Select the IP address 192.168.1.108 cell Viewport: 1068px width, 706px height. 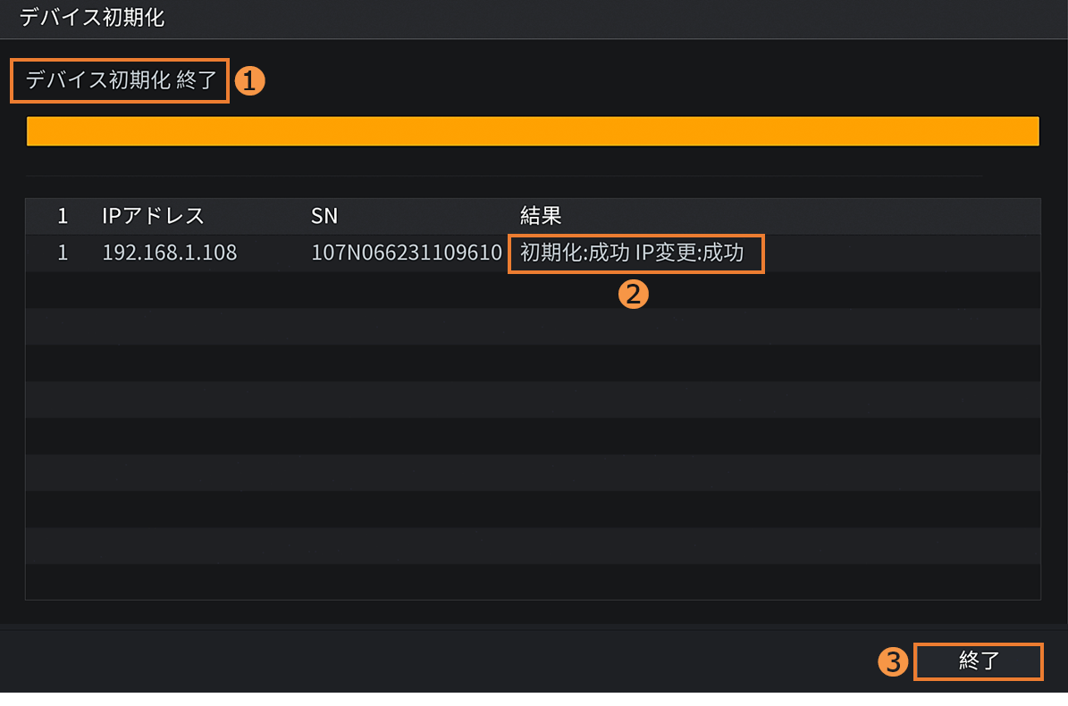tap(170, 253)
